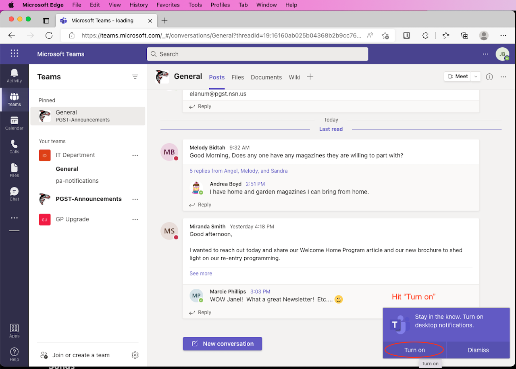
Task: Open the Bitwarden shield extension icon
Action: 407,35
